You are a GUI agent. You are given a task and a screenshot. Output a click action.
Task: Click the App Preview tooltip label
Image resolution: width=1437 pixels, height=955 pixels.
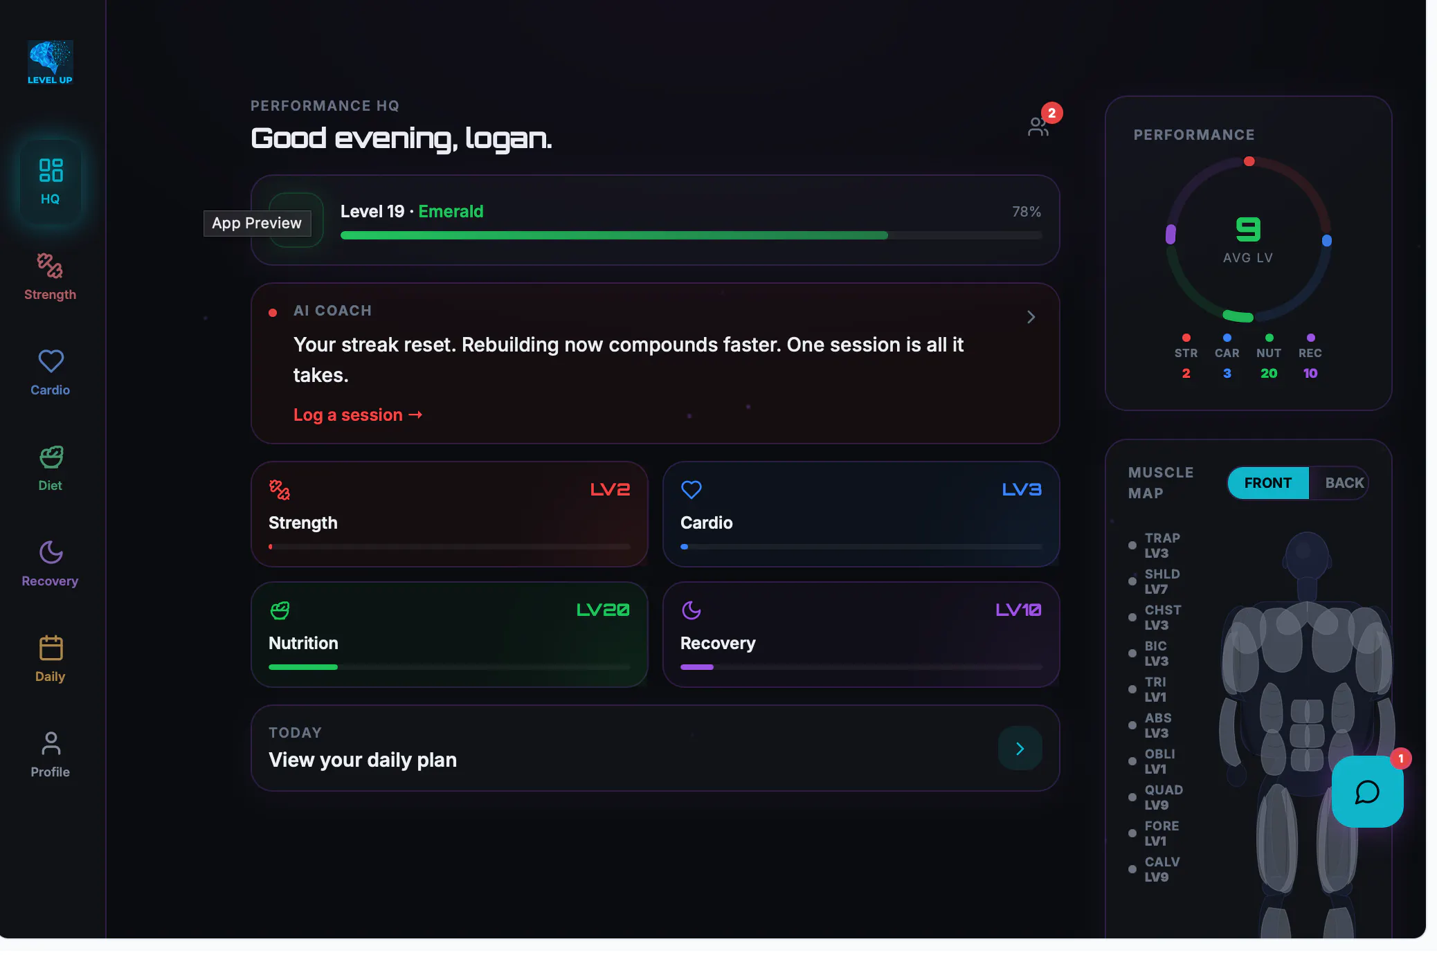pos(257,223)
